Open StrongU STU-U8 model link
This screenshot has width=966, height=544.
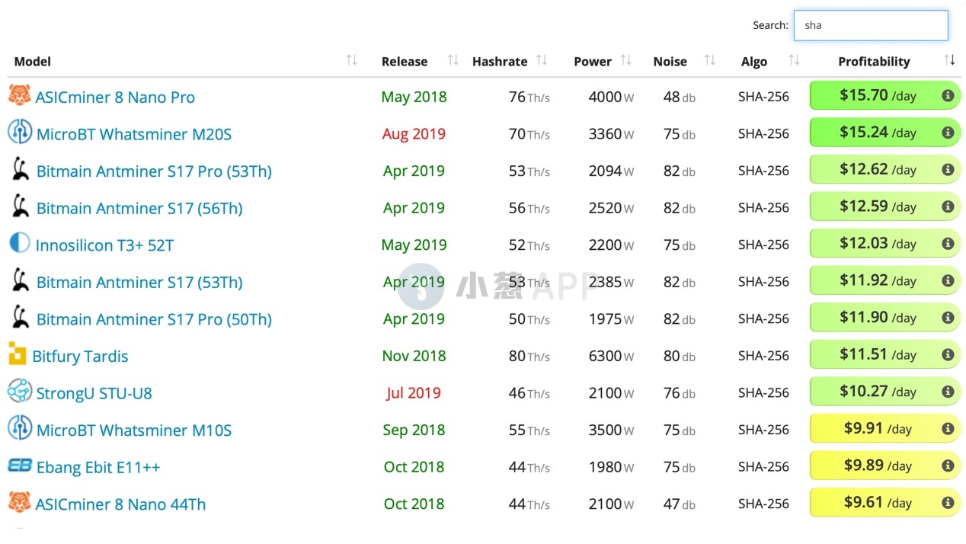(94, 393)
